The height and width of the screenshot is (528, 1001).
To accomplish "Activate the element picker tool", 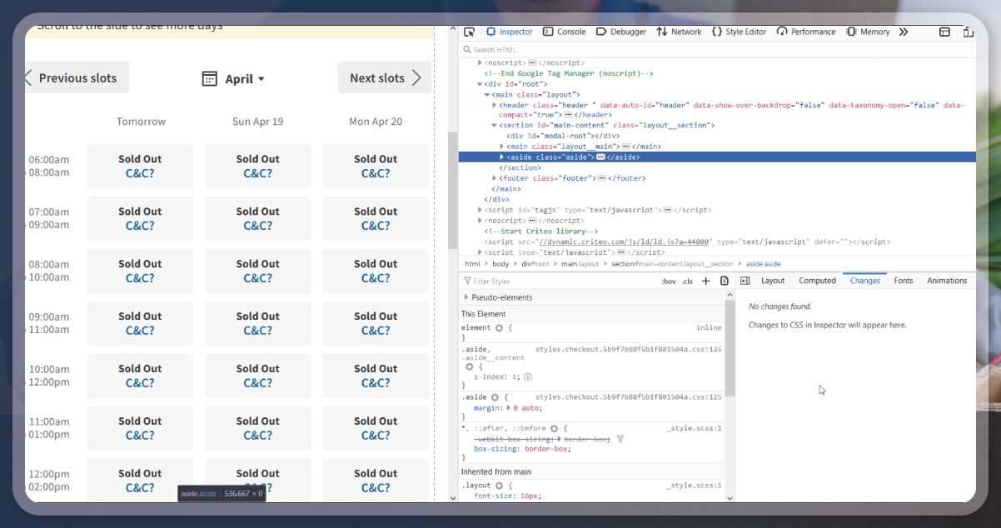I will [x=470, y=32].
